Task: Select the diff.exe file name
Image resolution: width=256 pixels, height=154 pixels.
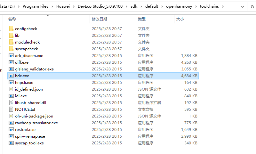Action: tap(22, 62)
